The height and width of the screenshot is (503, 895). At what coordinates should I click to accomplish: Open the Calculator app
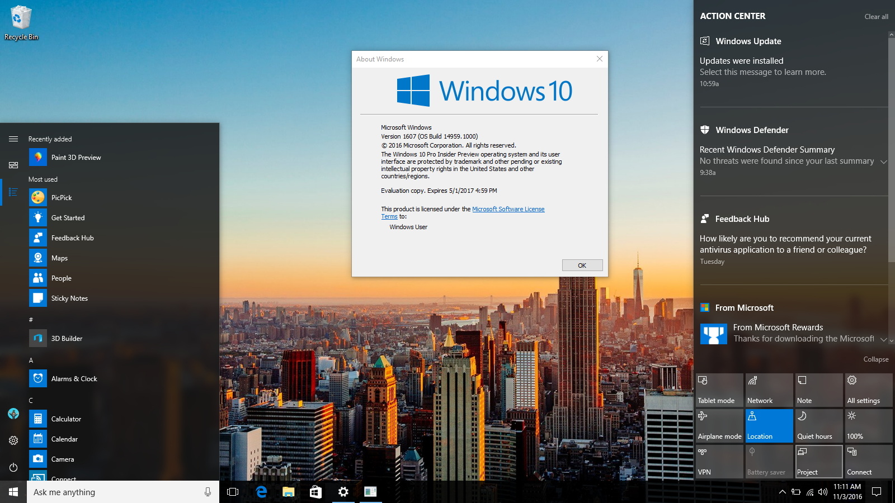click(x=66, y=419)
